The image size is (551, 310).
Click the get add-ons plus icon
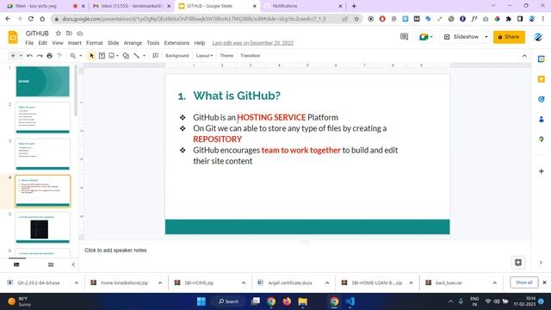[542, 171]
